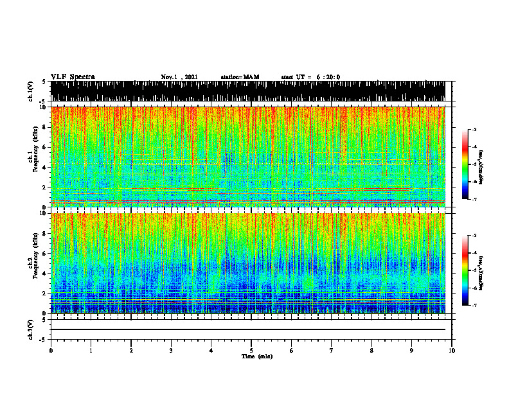This screenshot has height=393, width=509.
Task: Click the "-5" tick on ch.3(V) axis
Action: (x=42, y=340)
